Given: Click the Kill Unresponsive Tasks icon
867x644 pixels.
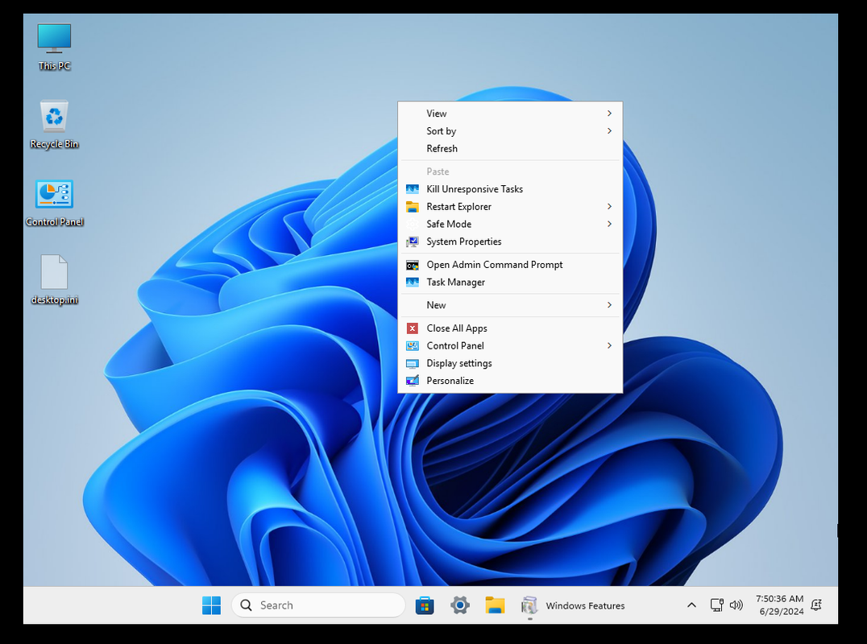Looking at the screenshot, I should coord(413,189).
